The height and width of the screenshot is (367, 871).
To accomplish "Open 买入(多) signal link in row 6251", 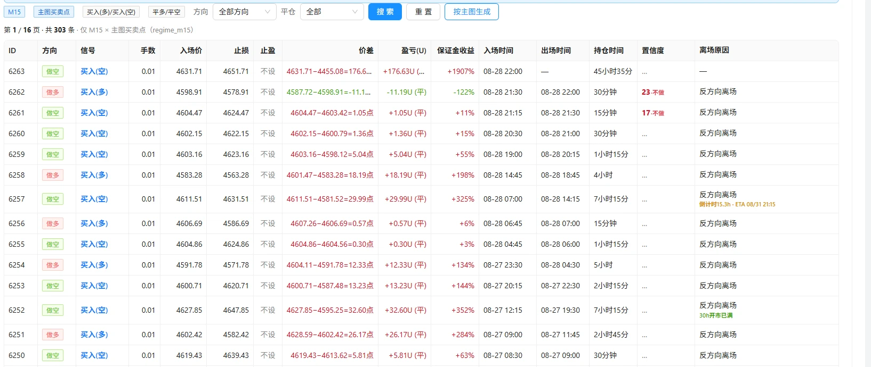I will [x=94, y=335].
